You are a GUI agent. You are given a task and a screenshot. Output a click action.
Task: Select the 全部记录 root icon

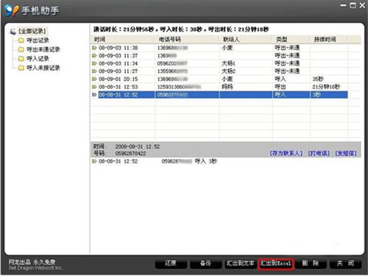[x=13, y=32]
